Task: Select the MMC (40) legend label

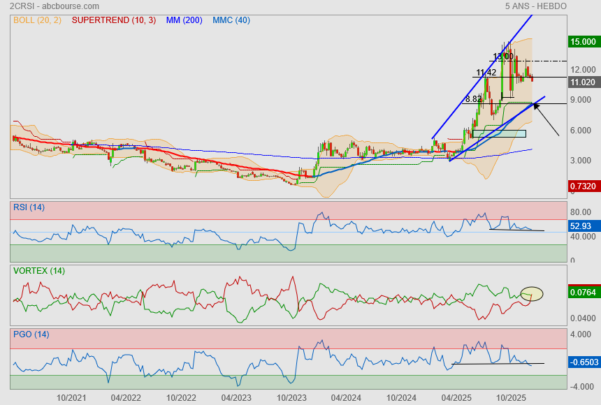Action: [231, 20]
